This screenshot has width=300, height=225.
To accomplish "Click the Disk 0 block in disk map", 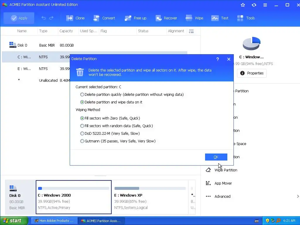I will 21,197.
